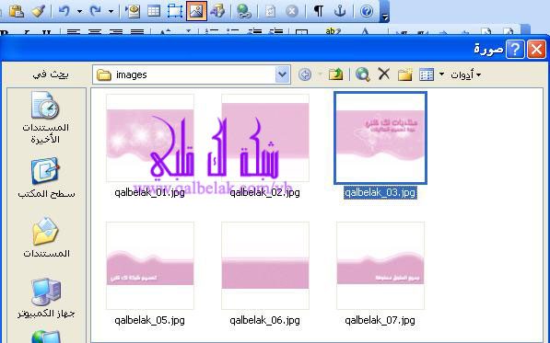Toggle the Show paragraph marks icon
Image resolution: width=550 pixels, height=343 pixels.
tap(318, 11)
